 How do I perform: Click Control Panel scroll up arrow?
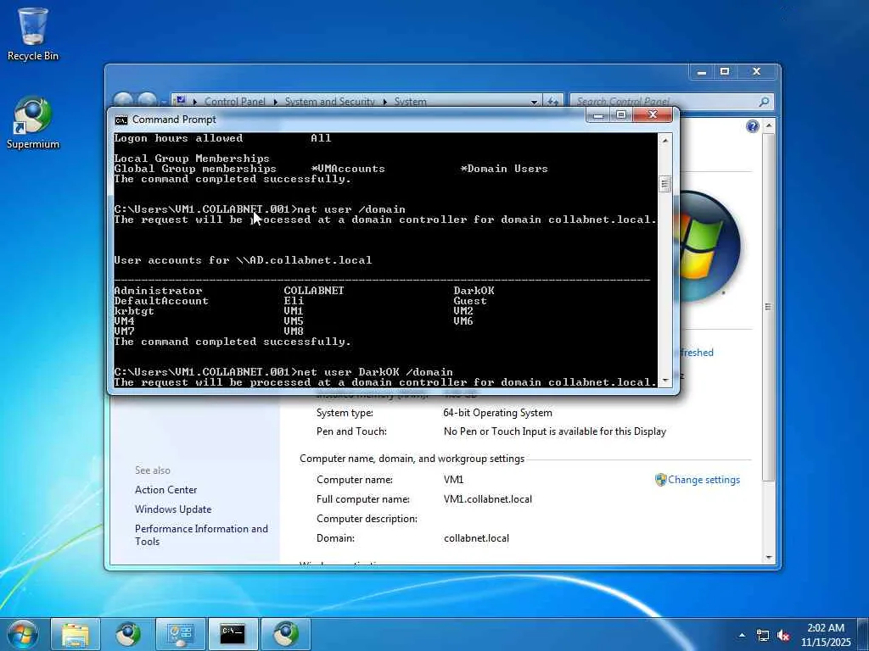pyautogui.click(x=768, y=126)
